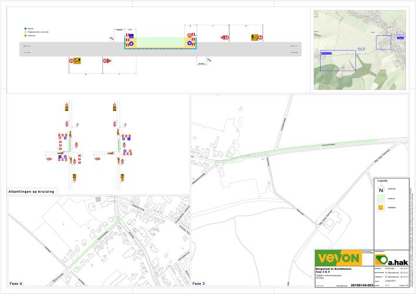The image size is (416, 294).
Task: Click the 'Fase 3' map panel caption
Action: click(199, 284)
